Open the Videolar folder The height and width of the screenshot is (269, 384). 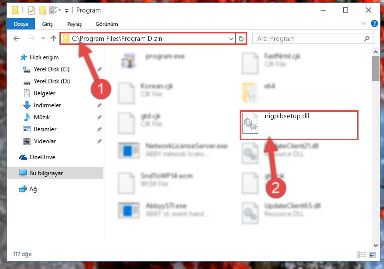click(39, 141)
